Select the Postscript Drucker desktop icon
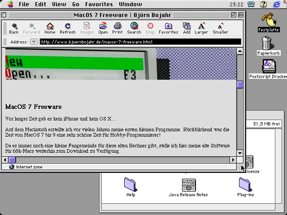The width and height of the screenshot is (287, 215). tap(268, 69)
